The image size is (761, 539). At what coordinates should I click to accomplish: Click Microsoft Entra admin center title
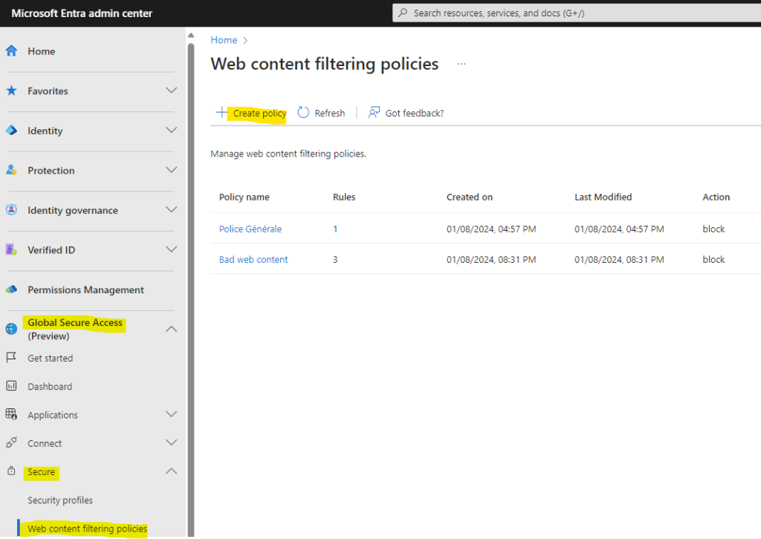coord(82,13)
